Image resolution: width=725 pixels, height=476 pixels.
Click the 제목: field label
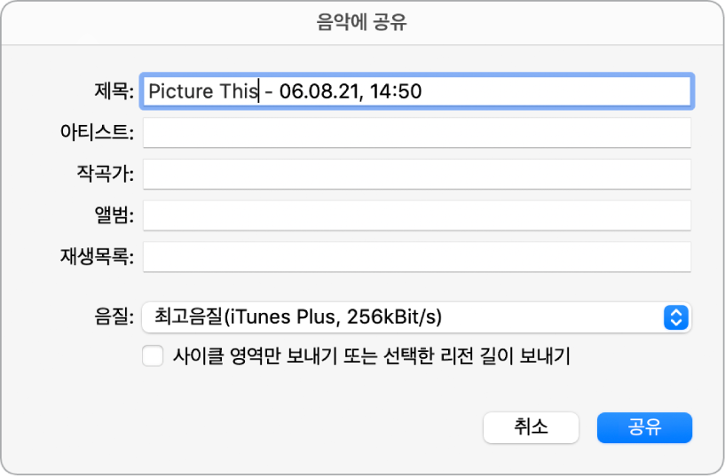point(114,91)
